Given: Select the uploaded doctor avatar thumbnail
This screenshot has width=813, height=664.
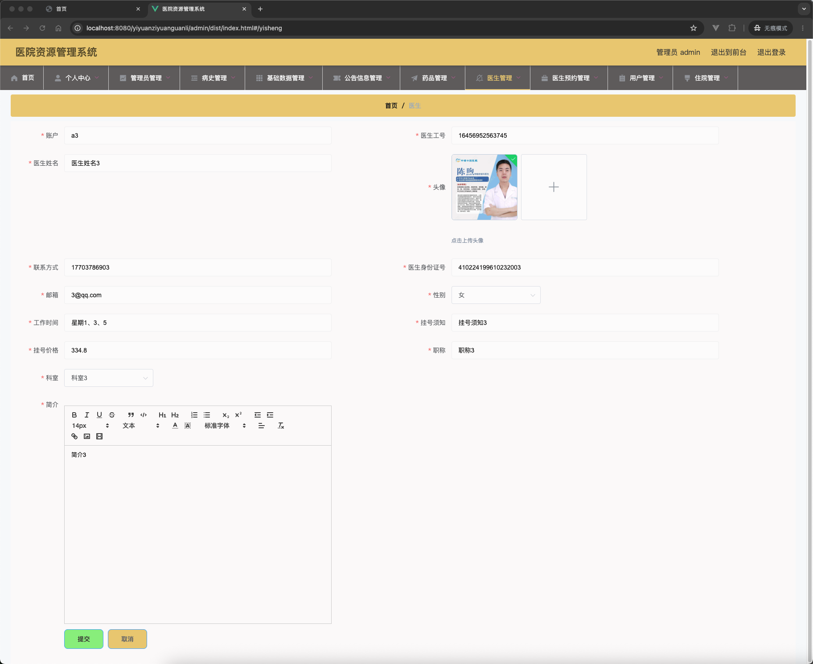Looking at the screenshot, I should click(x=485, y=187).
